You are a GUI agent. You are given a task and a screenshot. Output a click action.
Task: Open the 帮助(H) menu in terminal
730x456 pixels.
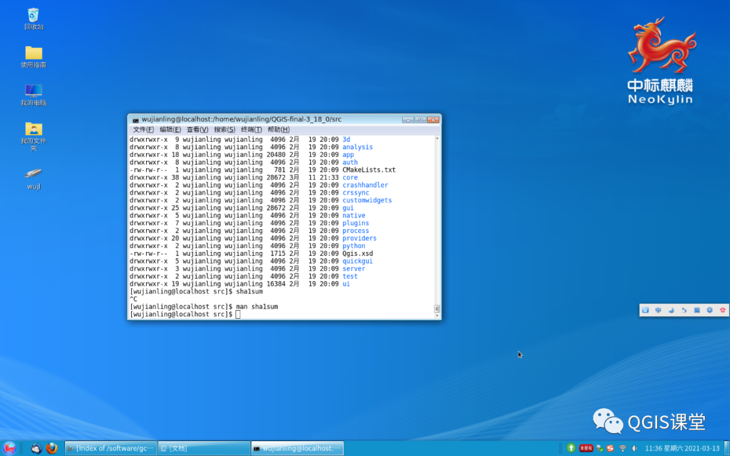[278, 130]
